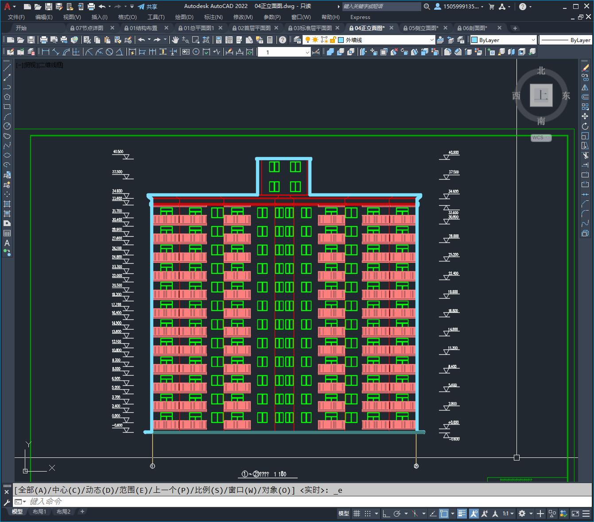Open the Help question-mark icon in standard toolbar

click(283, 40)
